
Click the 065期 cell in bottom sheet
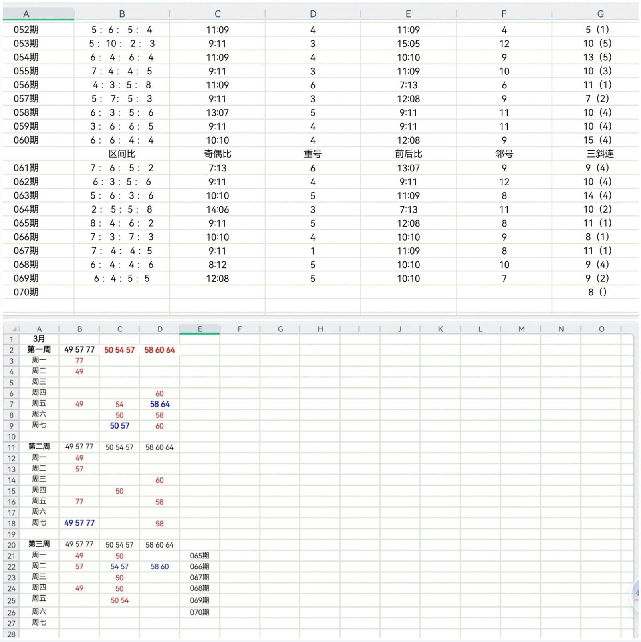pos(200,556)
